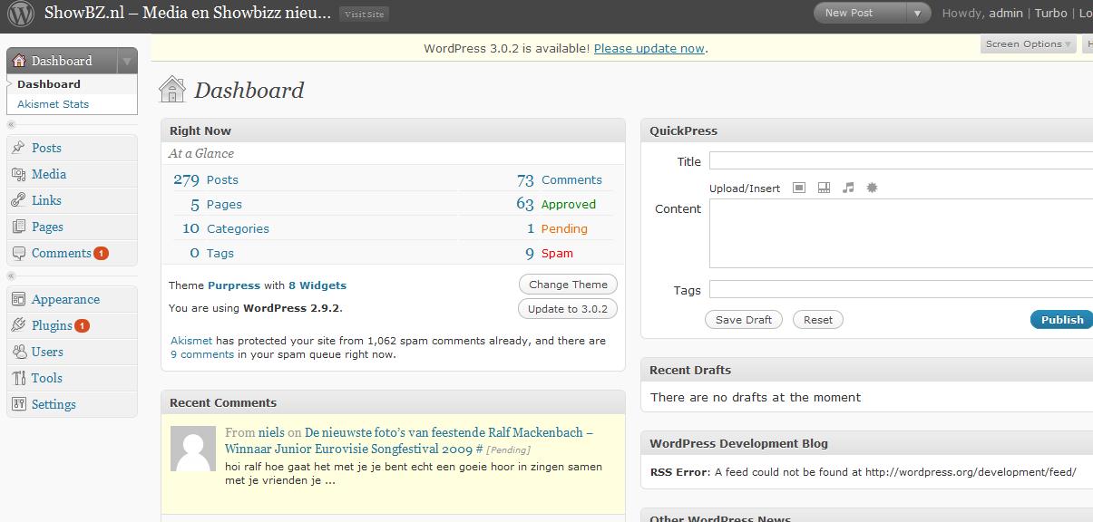The height and width of the screenshot is (522, 1093).
Task: Collapse the Dashboard menu arrow
Action: click(x=127, y=61)
